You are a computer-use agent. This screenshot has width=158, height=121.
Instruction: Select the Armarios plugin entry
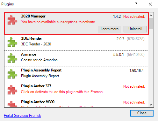pos(76,58)
